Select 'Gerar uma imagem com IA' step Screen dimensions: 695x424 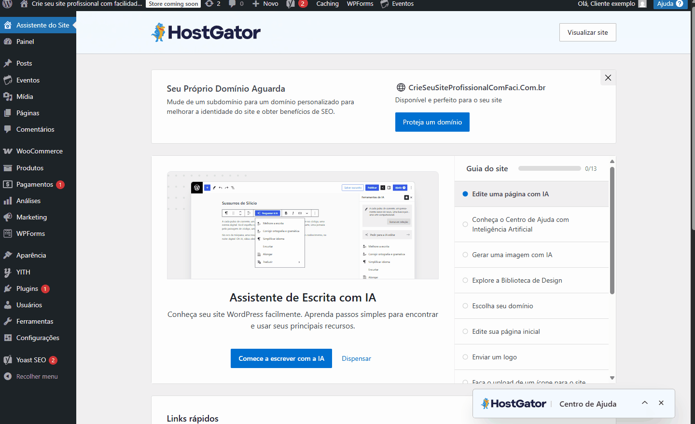tap(531, 255)
